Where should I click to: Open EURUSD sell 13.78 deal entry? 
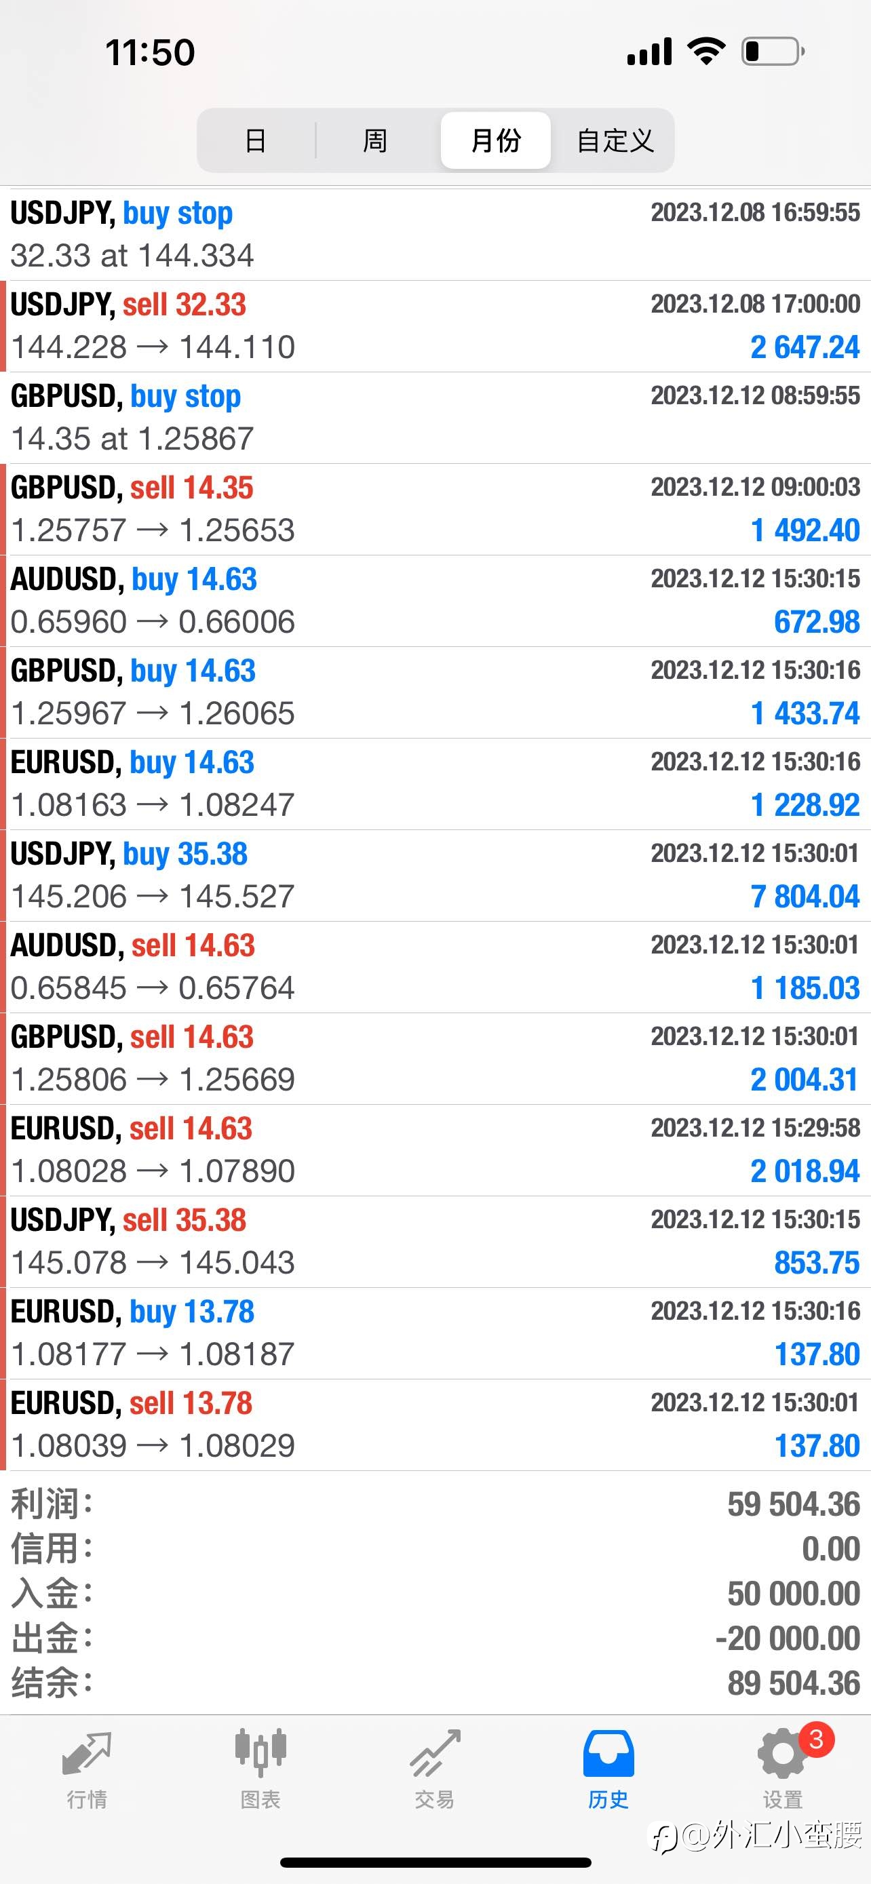tap(435, 1425)
